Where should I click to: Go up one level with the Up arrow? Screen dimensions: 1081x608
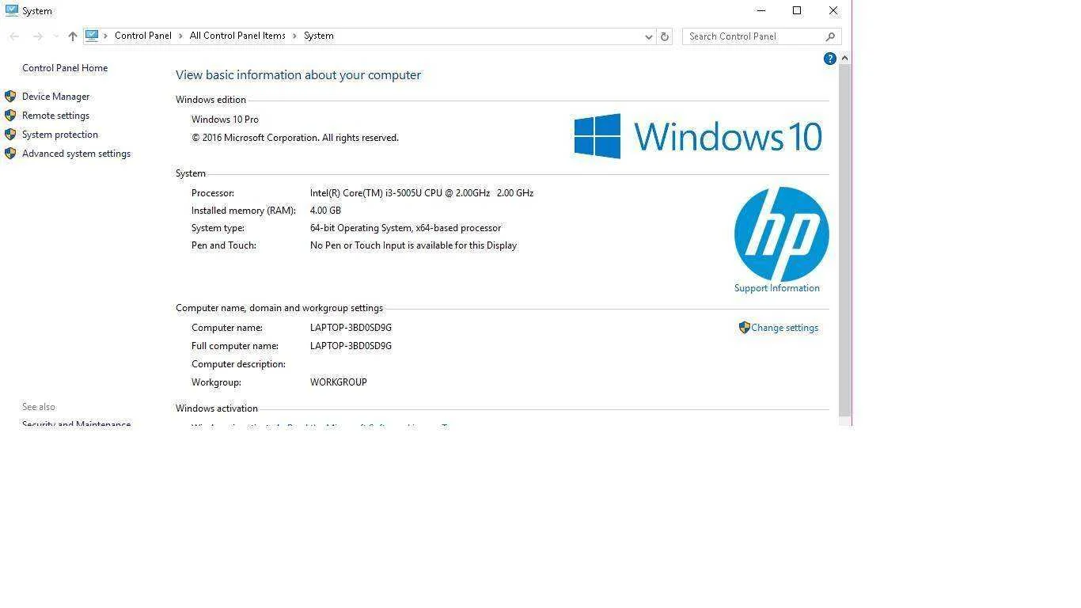[x=73, y=36]
